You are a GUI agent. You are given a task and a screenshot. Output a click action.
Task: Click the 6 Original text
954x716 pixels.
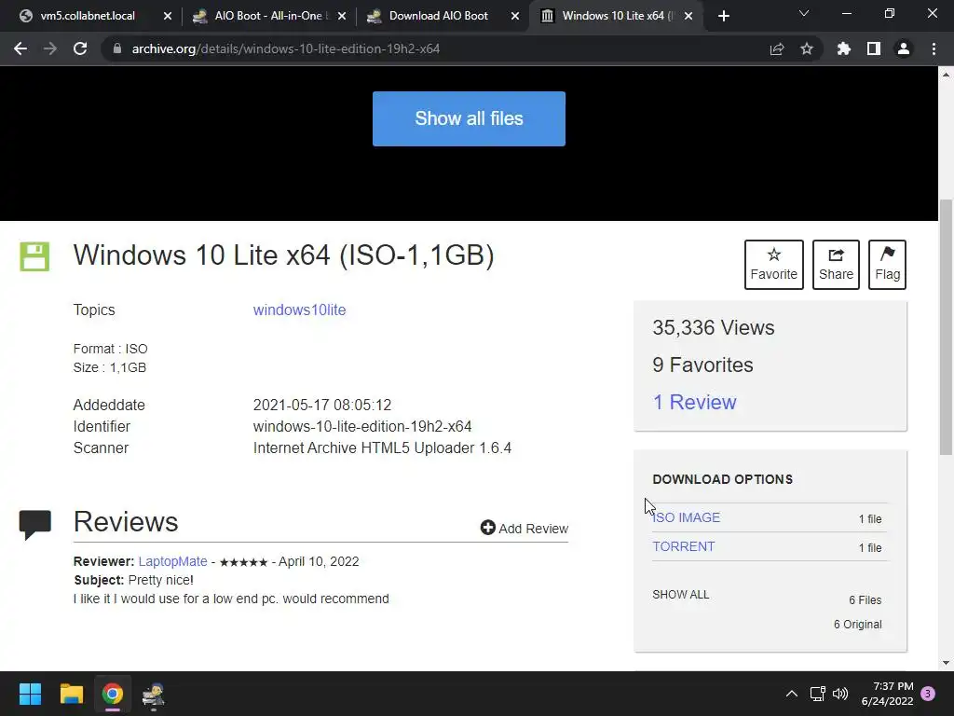pos(857,625)
